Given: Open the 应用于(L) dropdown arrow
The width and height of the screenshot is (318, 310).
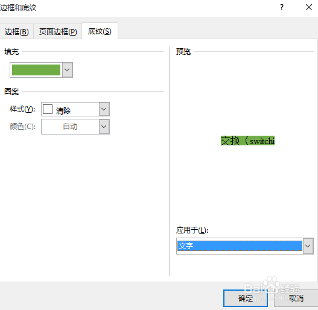Looking at the screenshot, I should point(308,246).
